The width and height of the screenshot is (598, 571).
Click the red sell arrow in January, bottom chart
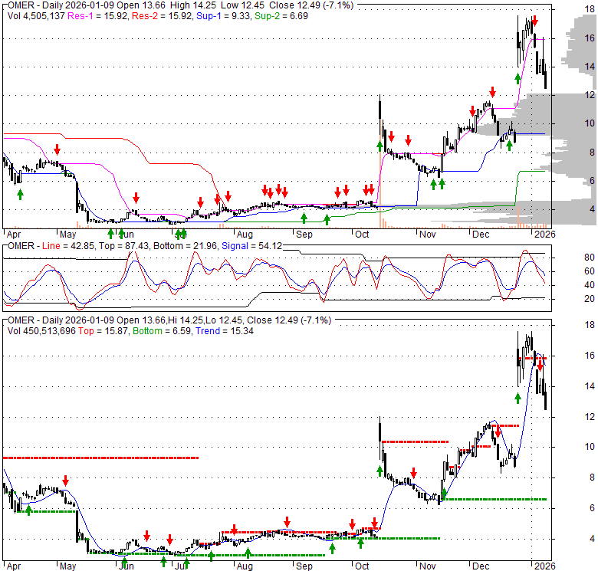pos(540,366)
